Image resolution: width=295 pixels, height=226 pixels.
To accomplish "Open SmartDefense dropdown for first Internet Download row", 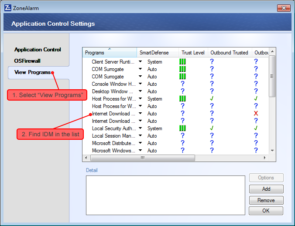I will pyautogui.click(x=141, y=114).
